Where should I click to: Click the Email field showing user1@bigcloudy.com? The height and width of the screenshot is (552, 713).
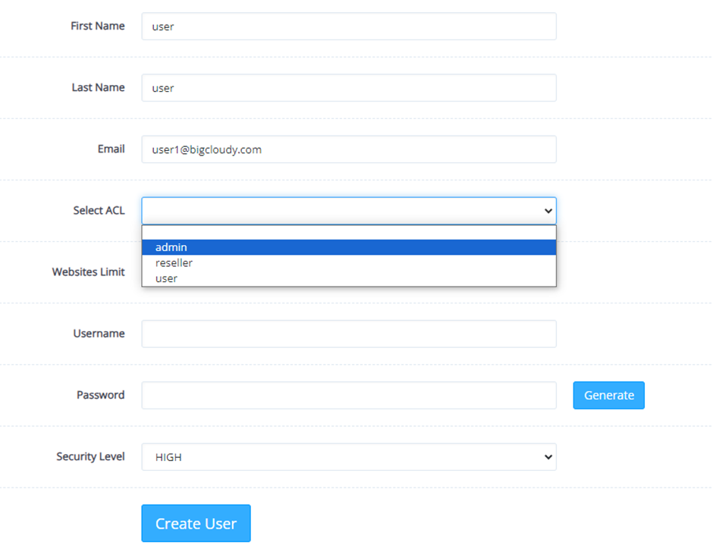(x=348, y=149)
